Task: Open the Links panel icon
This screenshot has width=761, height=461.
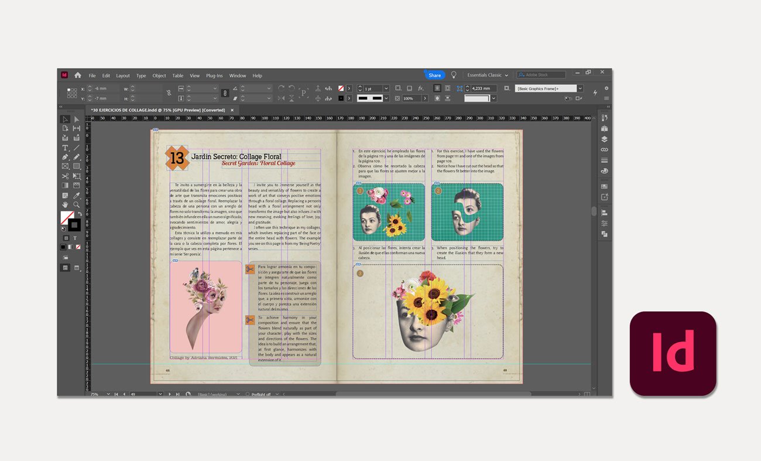Action: (604, 149)
